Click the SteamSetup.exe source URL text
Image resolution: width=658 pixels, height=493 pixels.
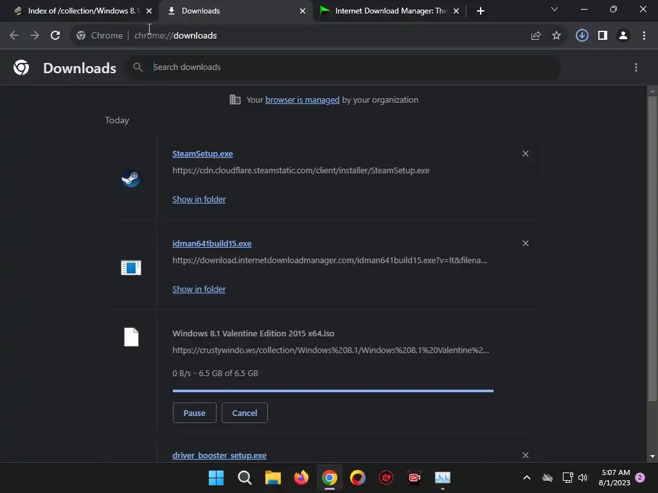pyautogui.click(x=301, y=171)
